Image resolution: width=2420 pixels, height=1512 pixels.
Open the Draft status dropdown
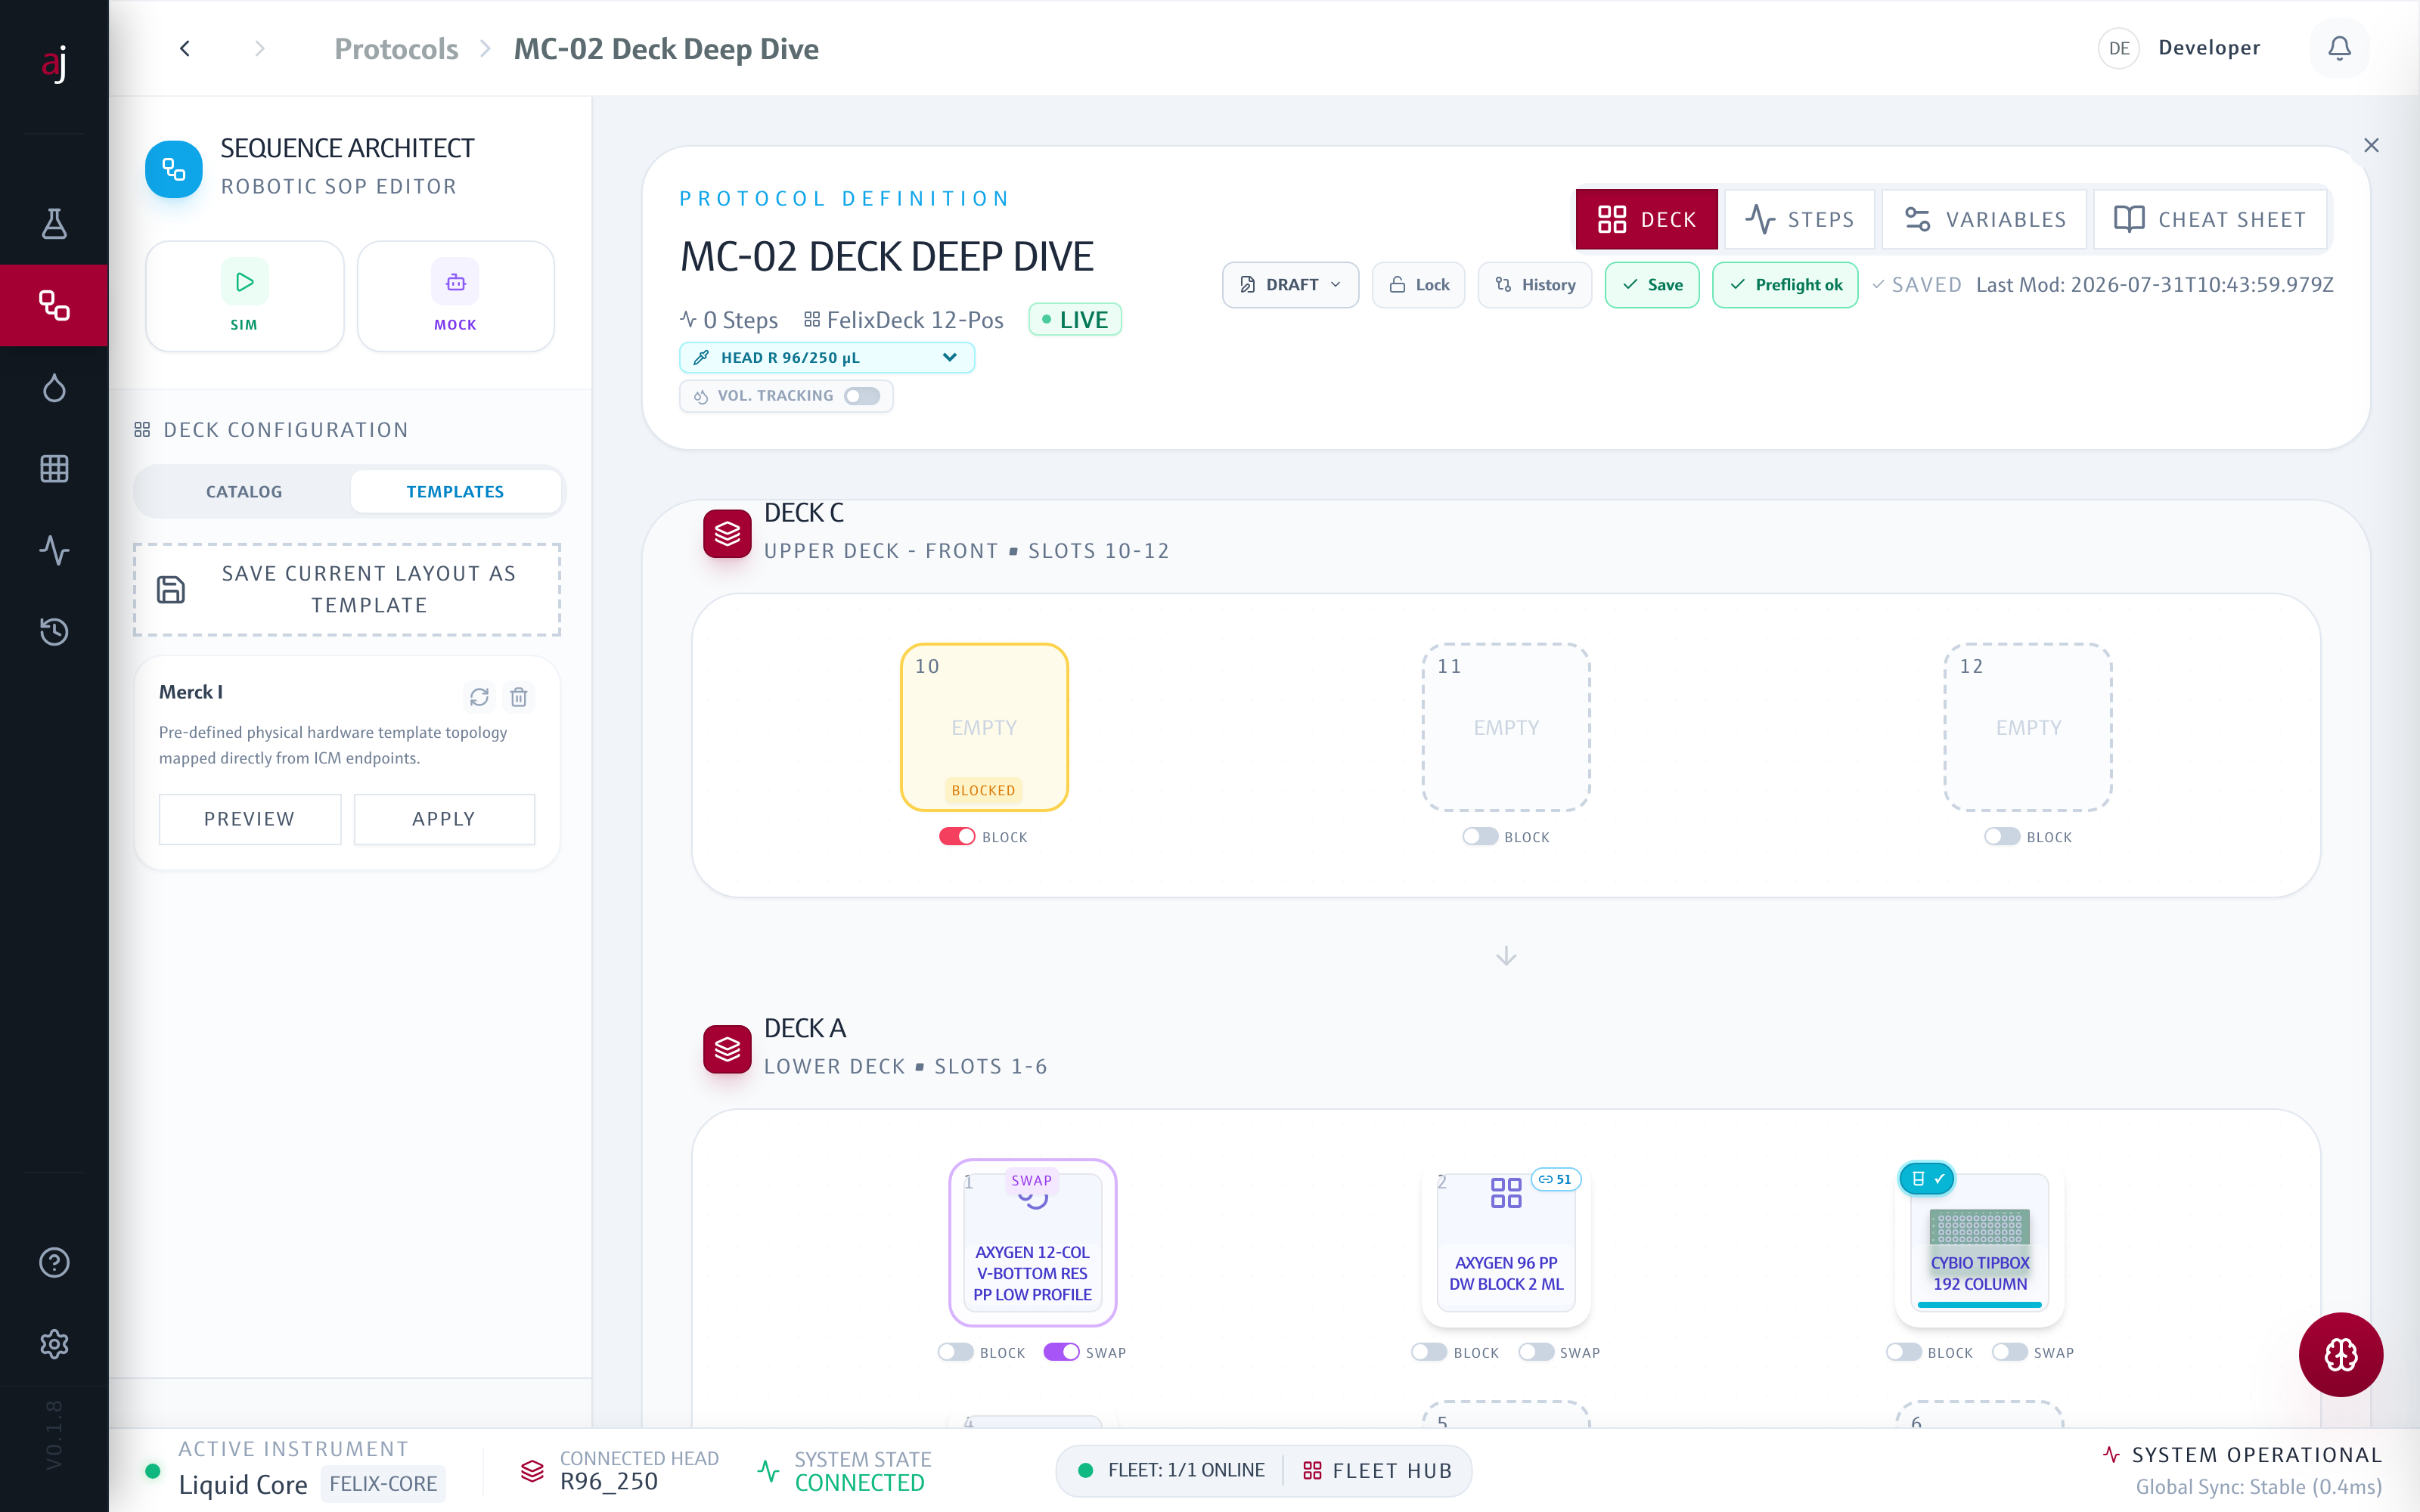coord(1290,285)
